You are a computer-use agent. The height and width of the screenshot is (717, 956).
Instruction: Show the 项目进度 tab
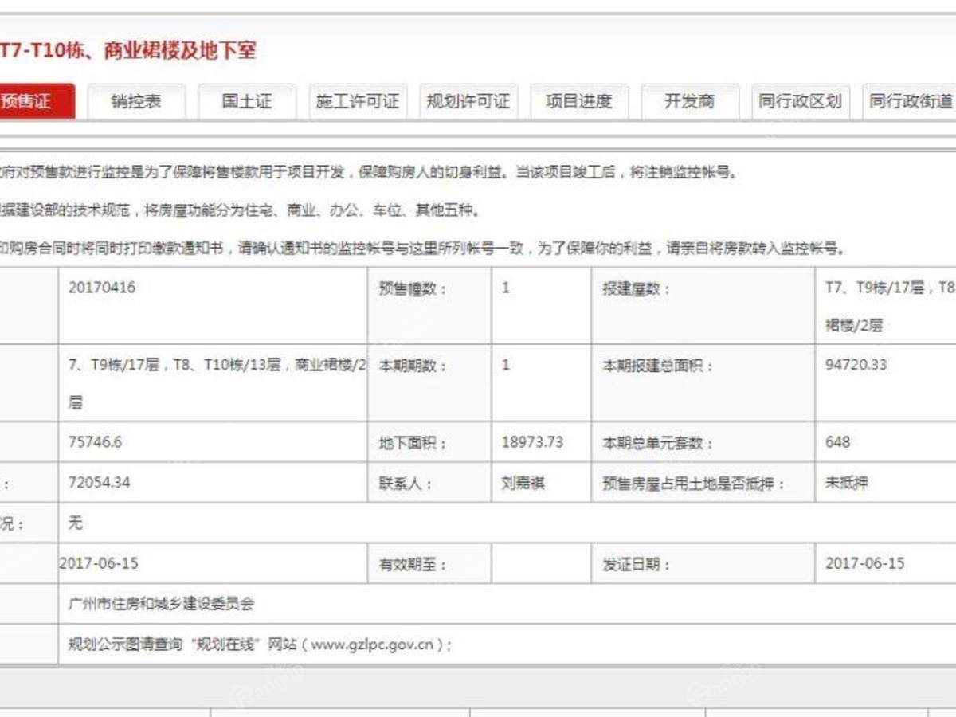click(x=579, y=101)
